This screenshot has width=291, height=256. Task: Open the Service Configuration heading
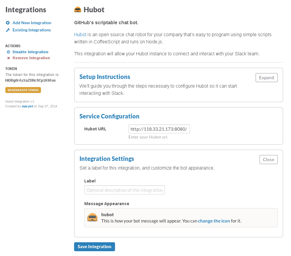point(109,116)
